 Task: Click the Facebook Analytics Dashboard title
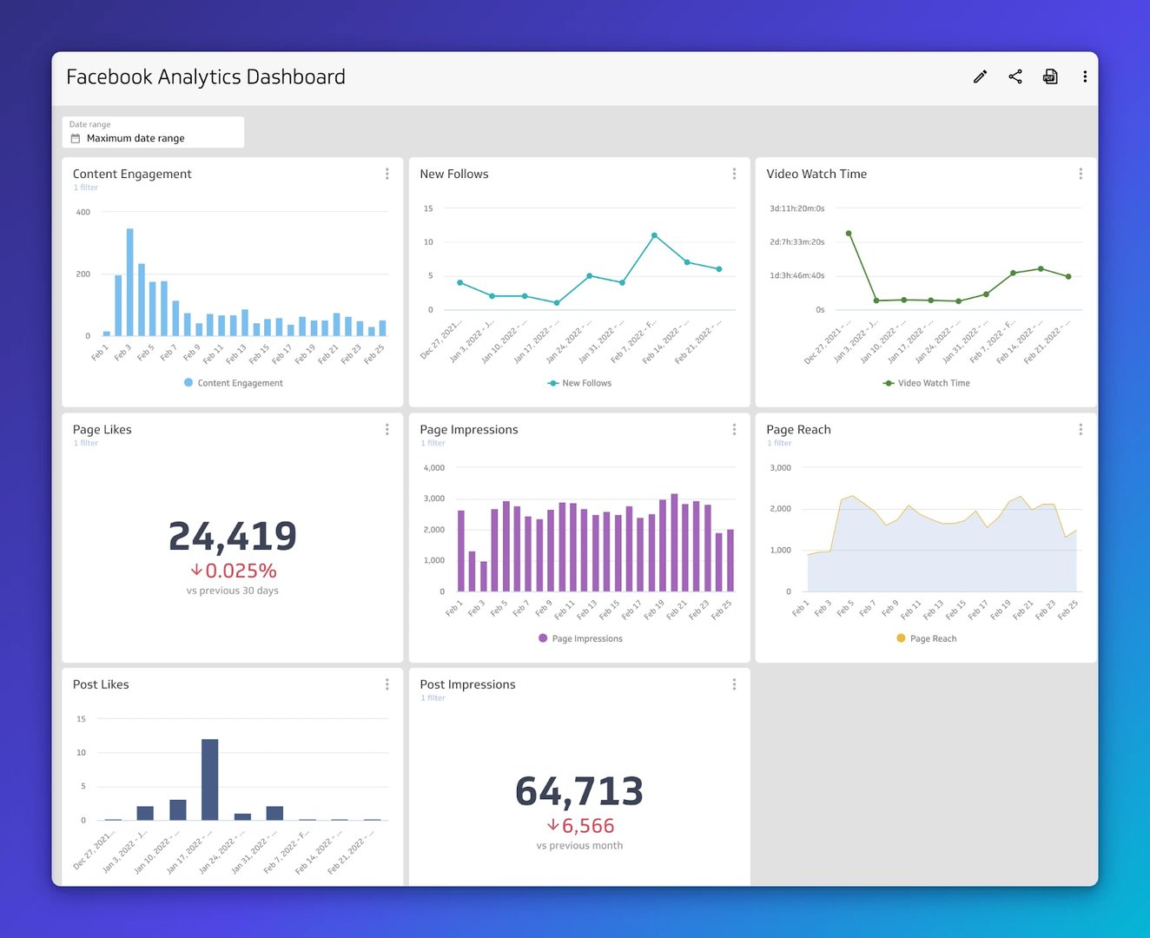[206, 77]
